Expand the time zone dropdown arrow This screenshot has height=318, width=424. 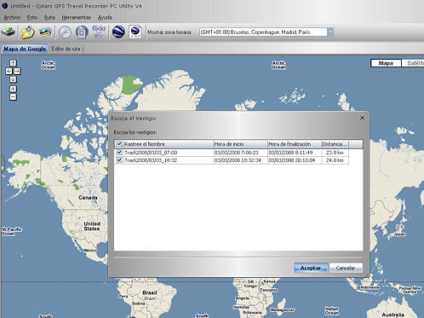[330, 32]
